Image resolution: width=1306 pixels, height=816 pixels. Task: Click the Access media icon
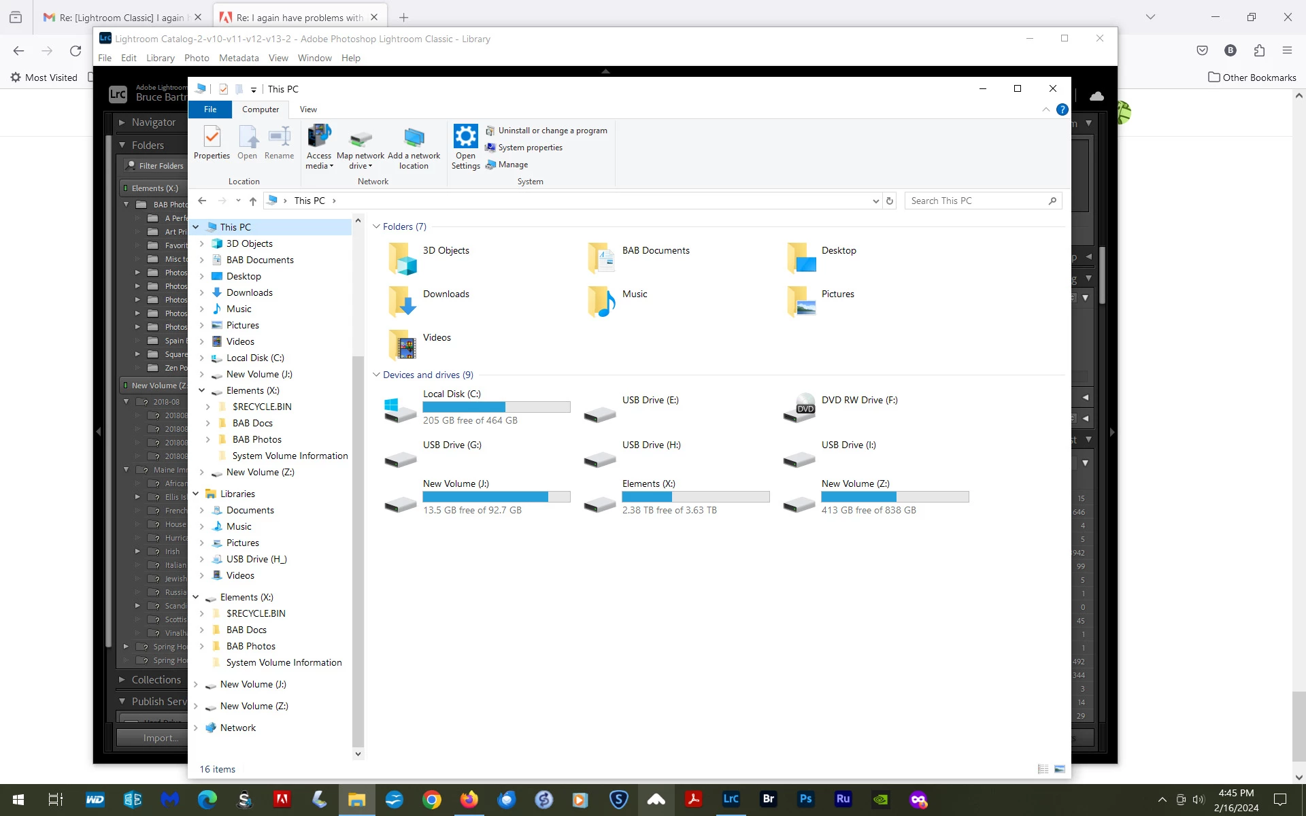[318, 137]
